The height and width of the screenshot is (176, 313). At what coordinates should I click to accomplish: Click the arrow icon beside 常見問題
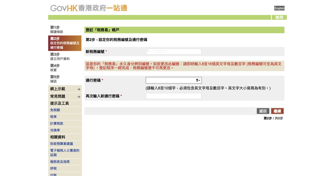(x=79, y=97)
